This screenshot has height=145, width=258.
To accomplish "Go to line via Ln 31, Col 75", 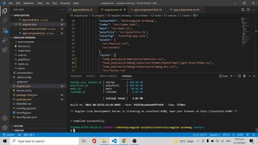I will click(200, 135).
